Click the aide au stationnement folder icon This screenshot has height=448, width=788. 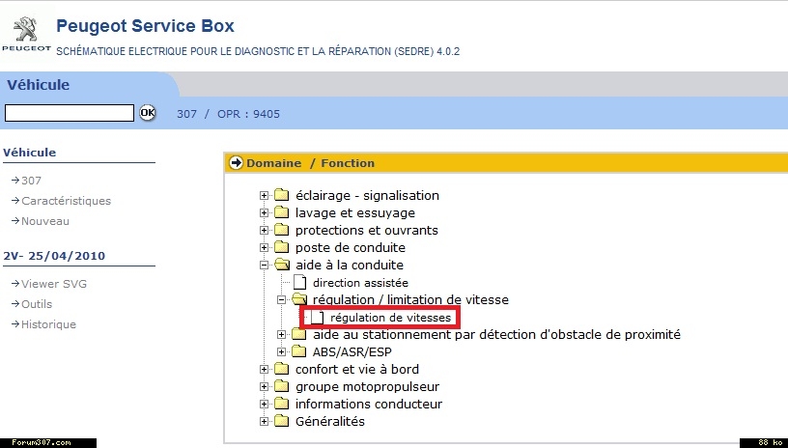pyautogui.click(x=299, y=334)
